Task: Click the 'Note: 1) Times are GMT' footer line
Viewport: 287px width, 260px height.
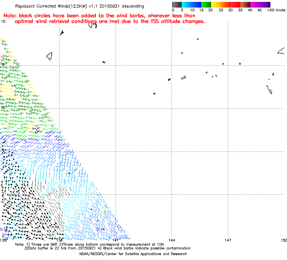Action: [x=89, y=245]
